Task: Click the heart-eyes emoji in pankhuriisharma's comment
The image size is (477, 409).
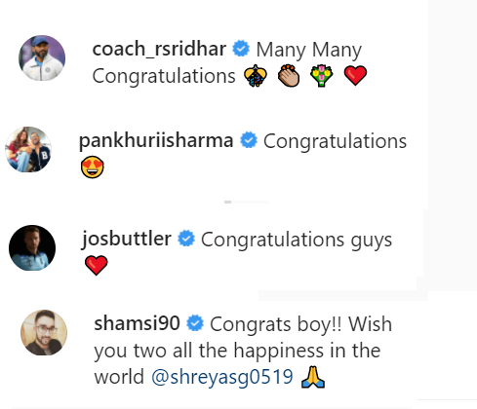Action: click(x=93, y=167)
